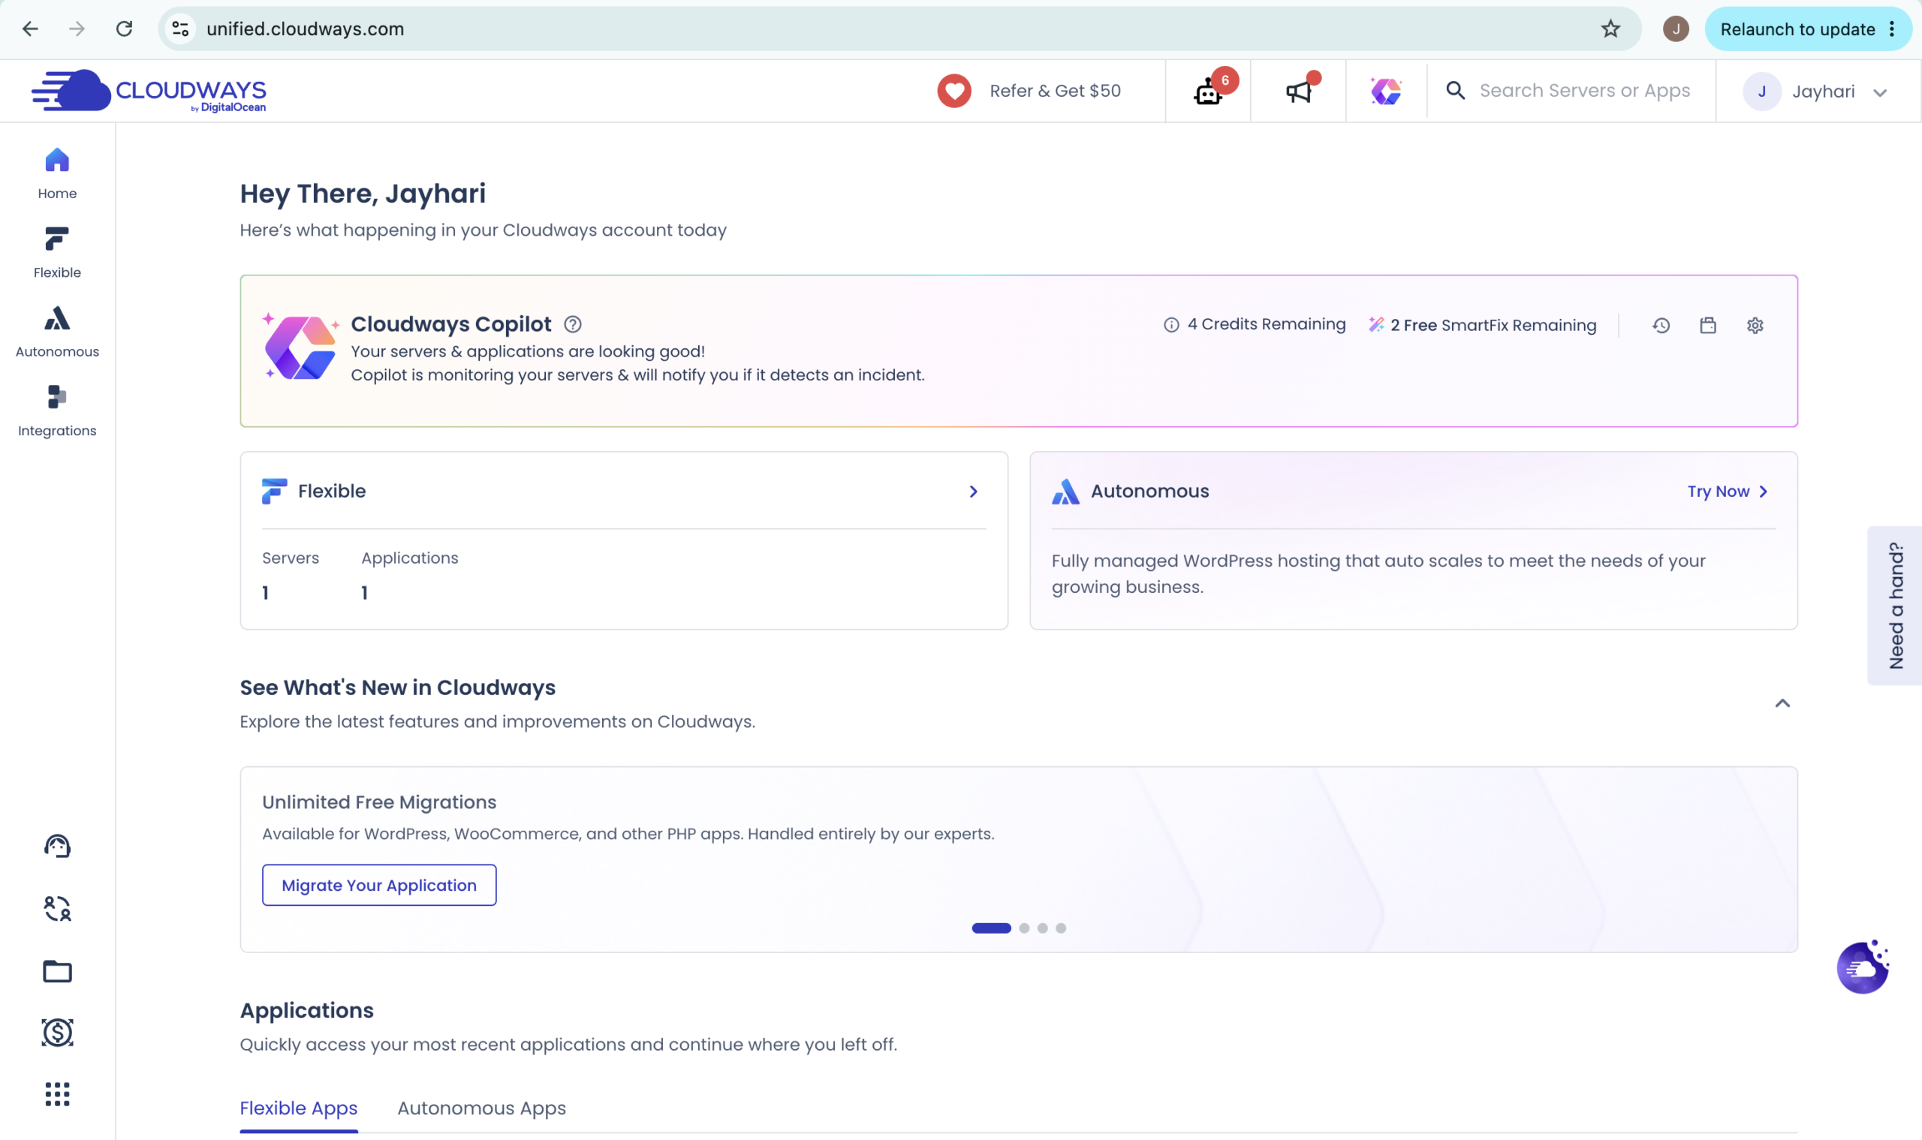Open site information icon in address bar
Screen dimensions: 1922x1140
click(x=181, y=29)
